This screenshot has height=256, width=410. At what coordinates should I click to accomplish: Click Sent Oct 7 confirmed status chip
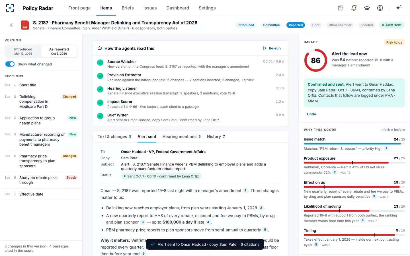click(161, 176)
